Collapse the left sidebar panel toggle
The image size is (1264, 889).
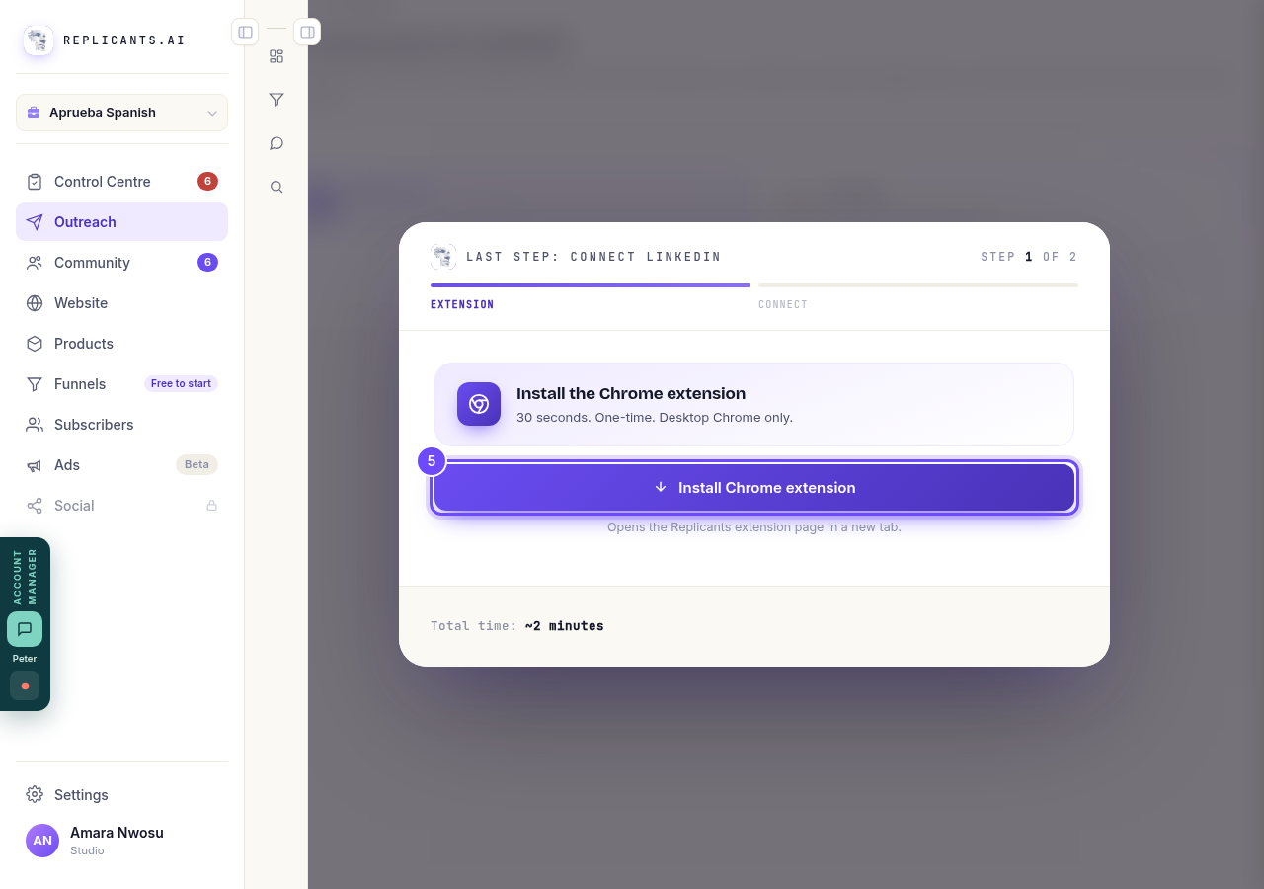coord(245,32)
